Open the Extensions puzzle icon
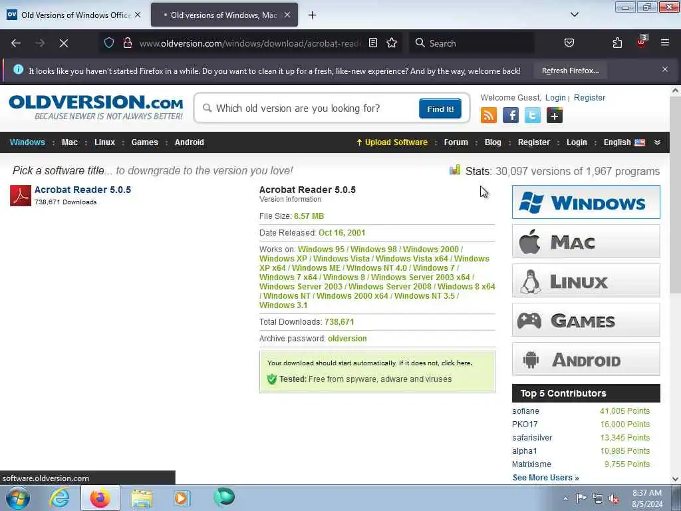The image size is (681, 511). (x=617, y=43)
